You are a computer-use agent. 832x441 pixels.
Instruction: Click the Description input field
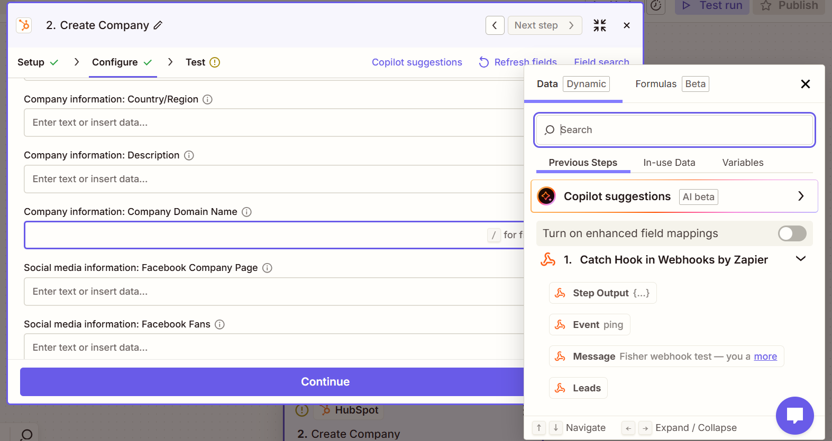274,179
